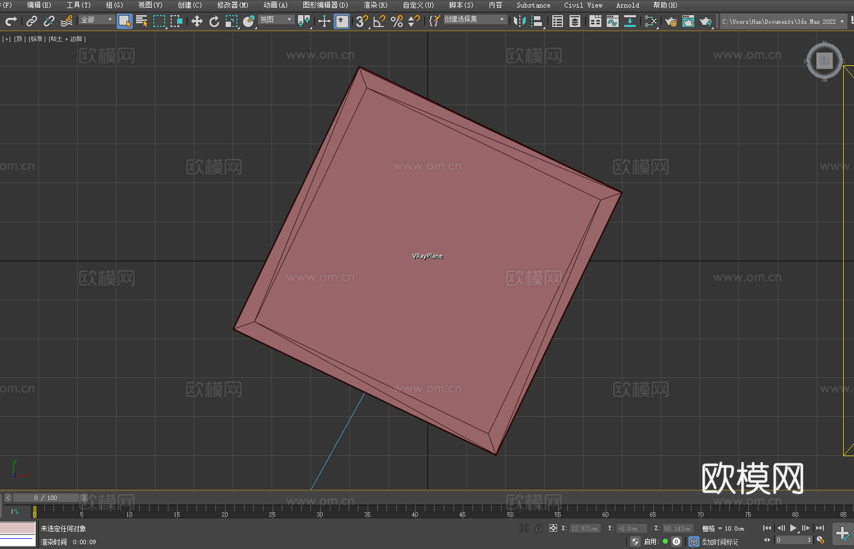Choose rectangular selection region tool
Screen dimensions: 854x549
pos(159,21)
